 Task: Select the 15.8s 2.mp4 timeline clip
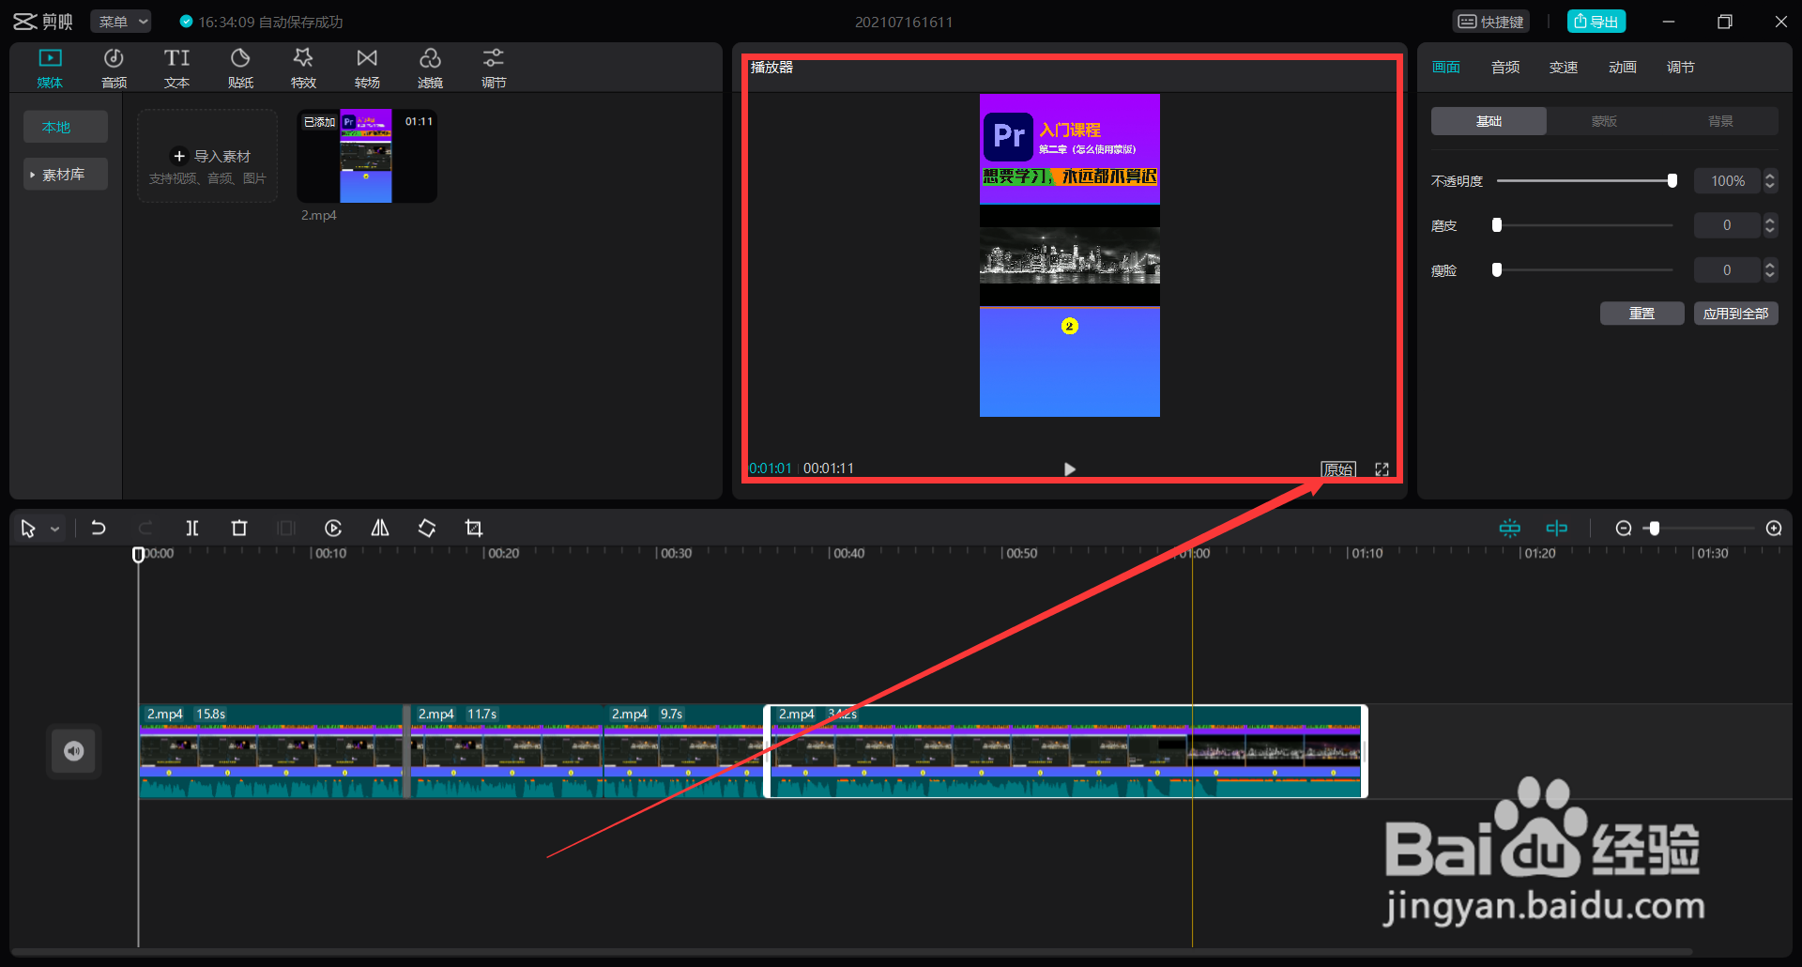pyautogui.click(x=270, y=751)
